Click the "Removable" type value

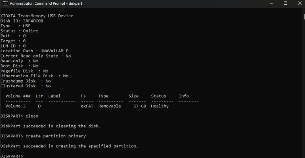(110, 106)
